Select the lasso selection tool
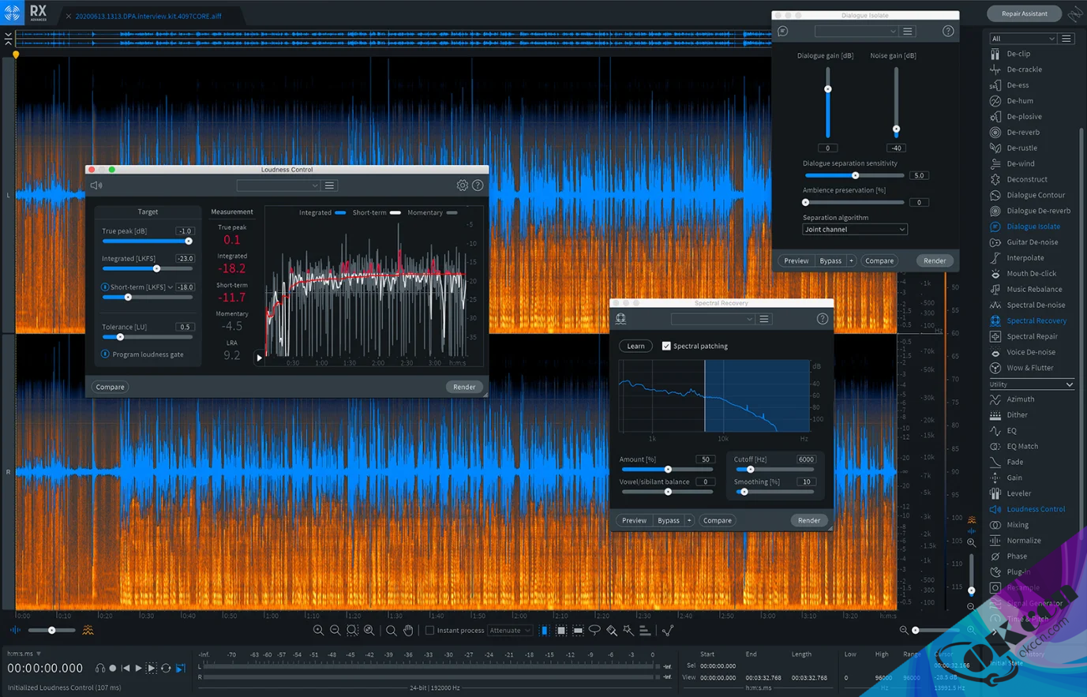Viewport: 1087px width, 697px height. (x=594, y=631)
